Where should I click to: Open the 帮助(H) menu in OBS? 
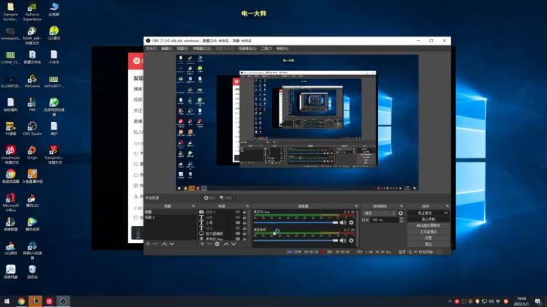pos(282,48)
